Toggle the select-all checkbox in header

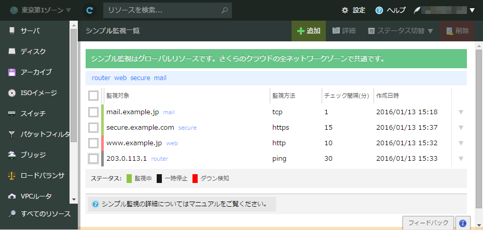pyautogui.click(x=93, y=96)
